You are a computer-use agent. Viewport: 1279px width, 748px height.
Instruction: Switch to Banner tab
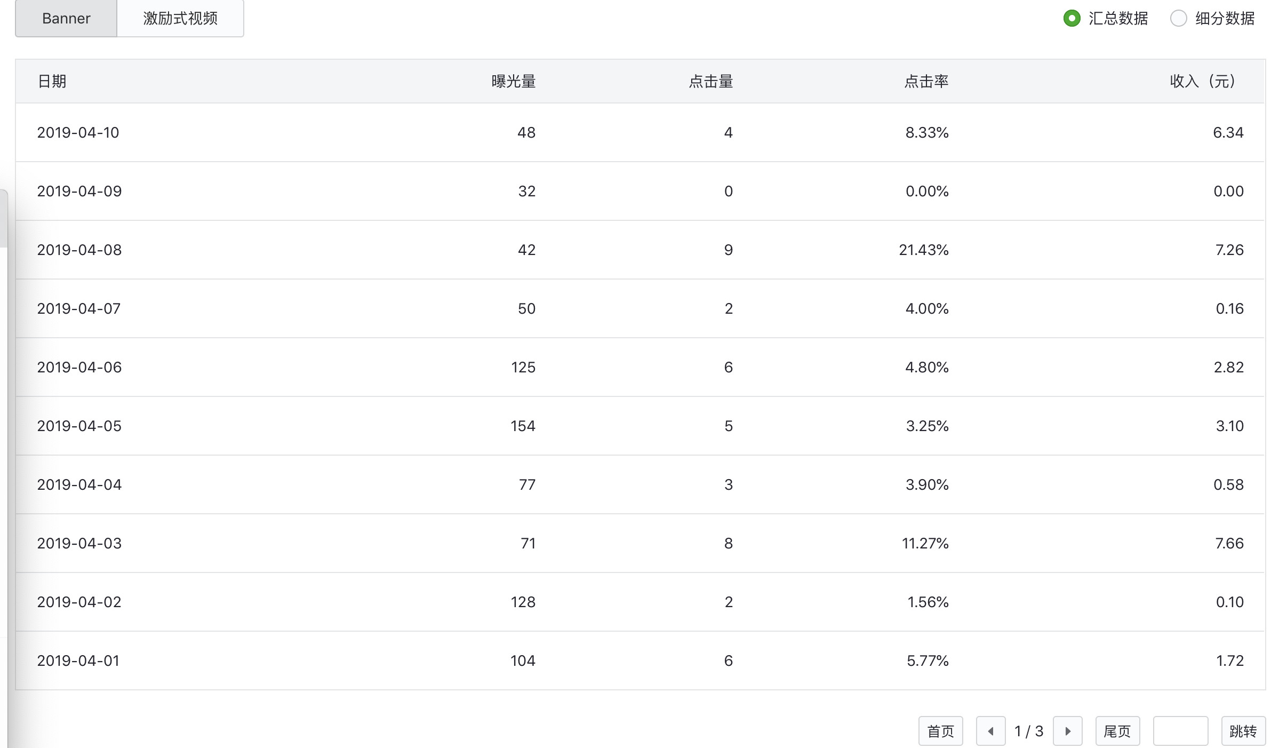pos(66,18)
